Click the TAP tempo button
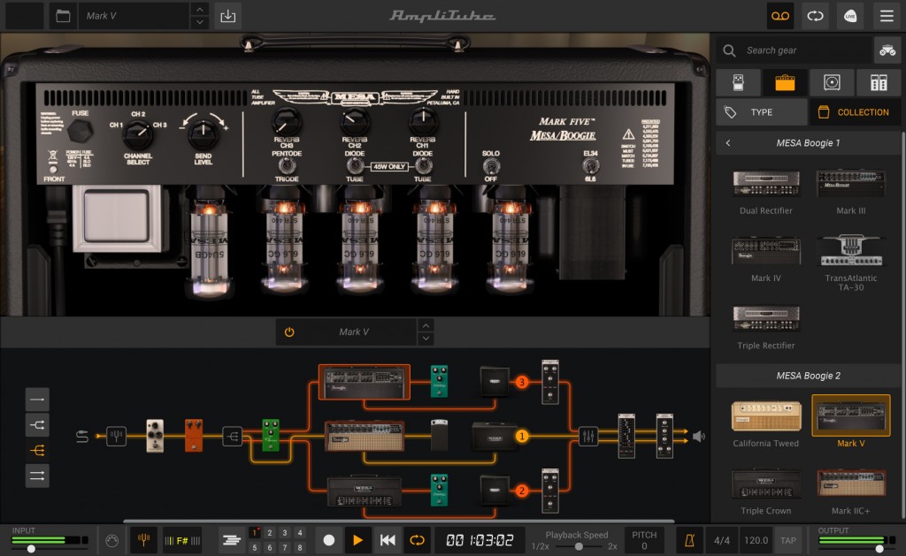 [x=787, y=540]
